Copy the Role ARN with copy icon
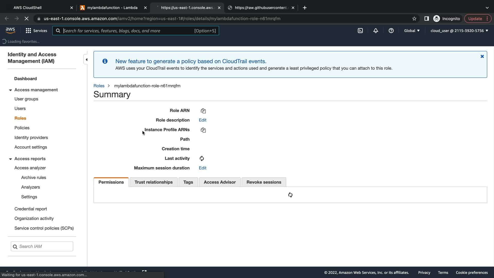This screenshot has width=494, height=278. (x=203, y=111)
